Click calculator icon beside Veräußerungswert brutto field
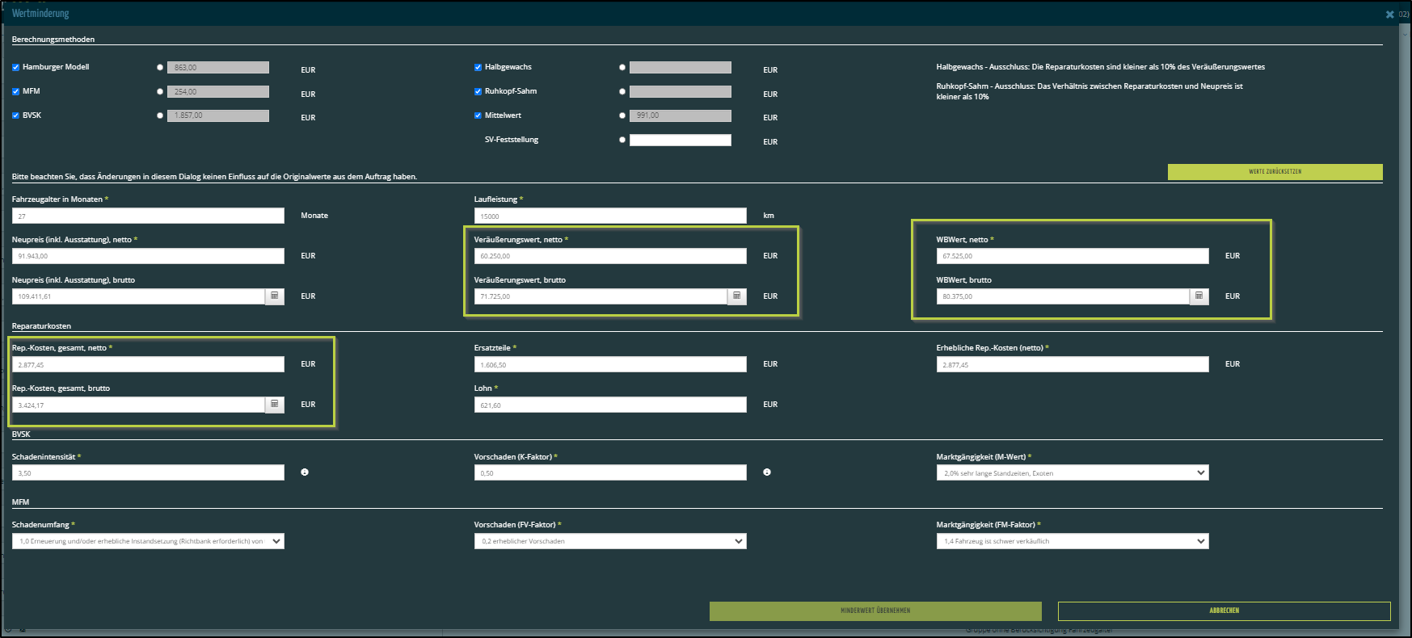1412x638 pixels. (736, 296)
